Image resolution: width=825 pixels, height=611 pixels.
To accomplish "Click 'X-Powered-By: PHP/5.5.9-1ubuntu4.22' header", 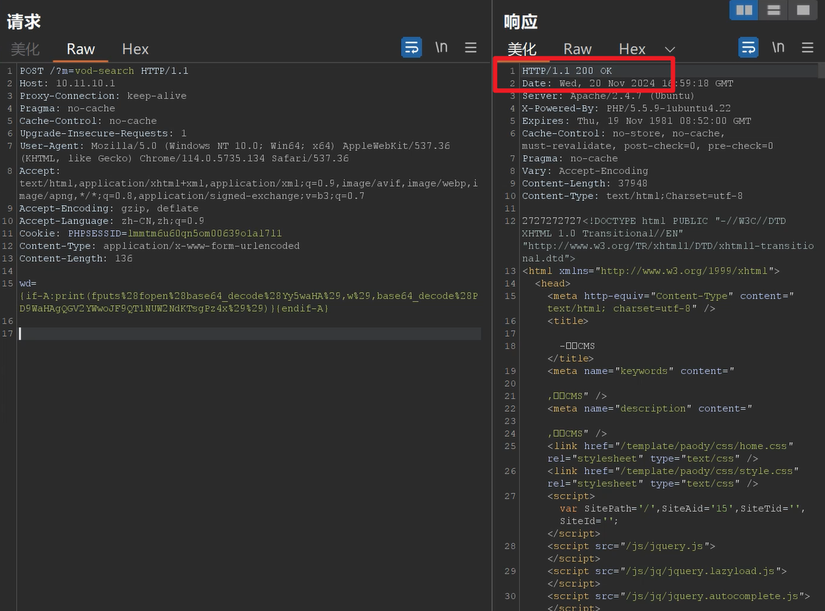I will [x=626, y=108].
